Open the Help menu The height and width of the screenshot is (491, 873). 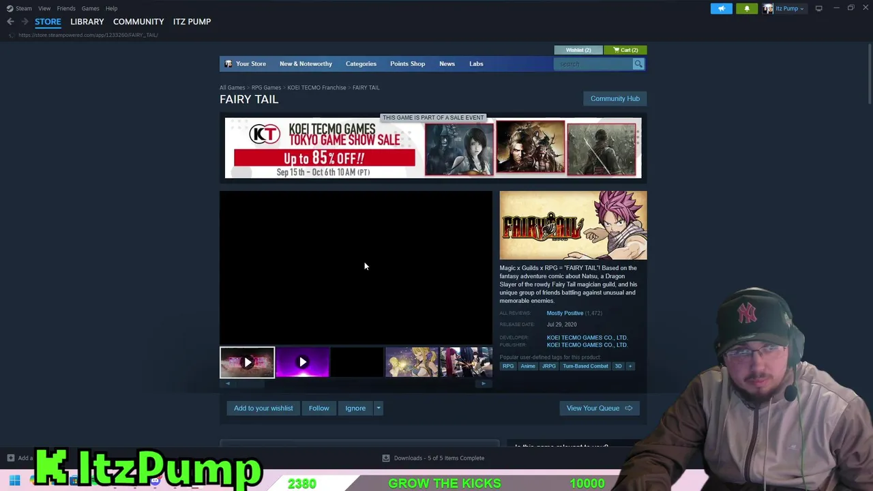(111, 8)
